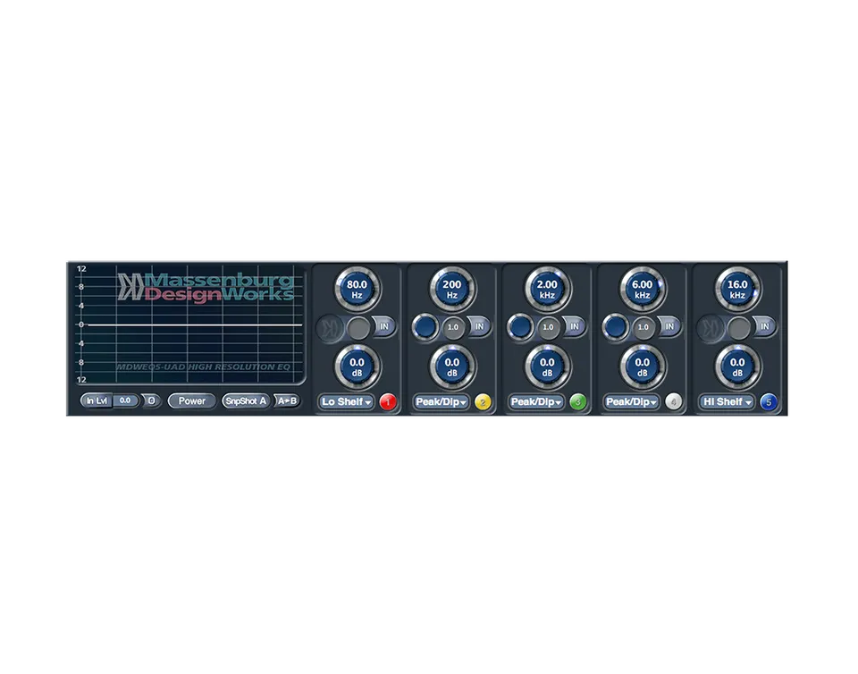Click the blue Q knob of the 200 Hz band
The width and height of the screenshot is (858, 674).
425,327
